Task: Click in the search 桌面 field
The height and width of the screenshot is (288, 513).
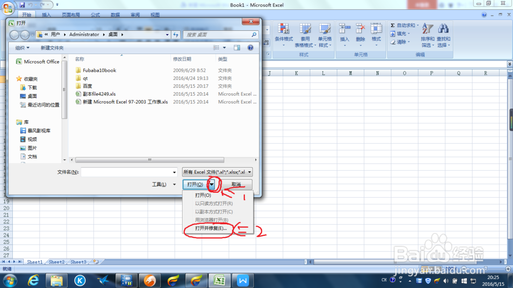Action: tap(218, 35)
